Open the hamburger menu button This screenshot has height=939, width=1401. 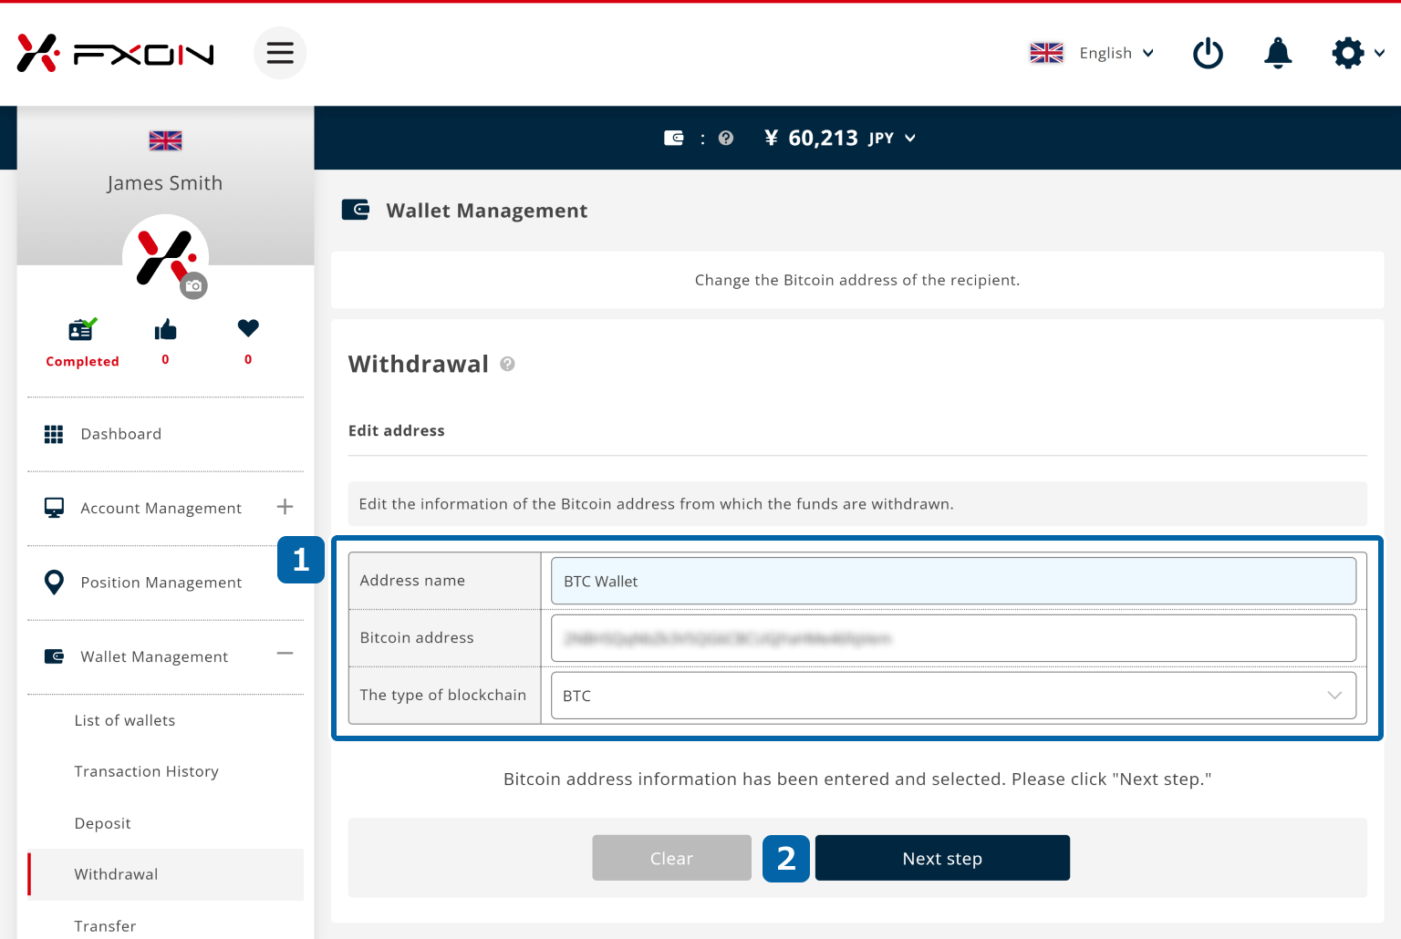click(280, 53)
